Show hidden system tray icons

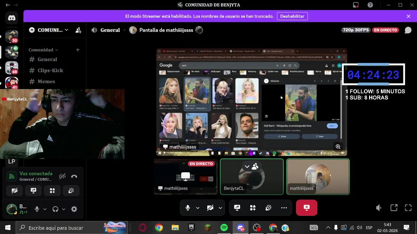coord(328,228)
